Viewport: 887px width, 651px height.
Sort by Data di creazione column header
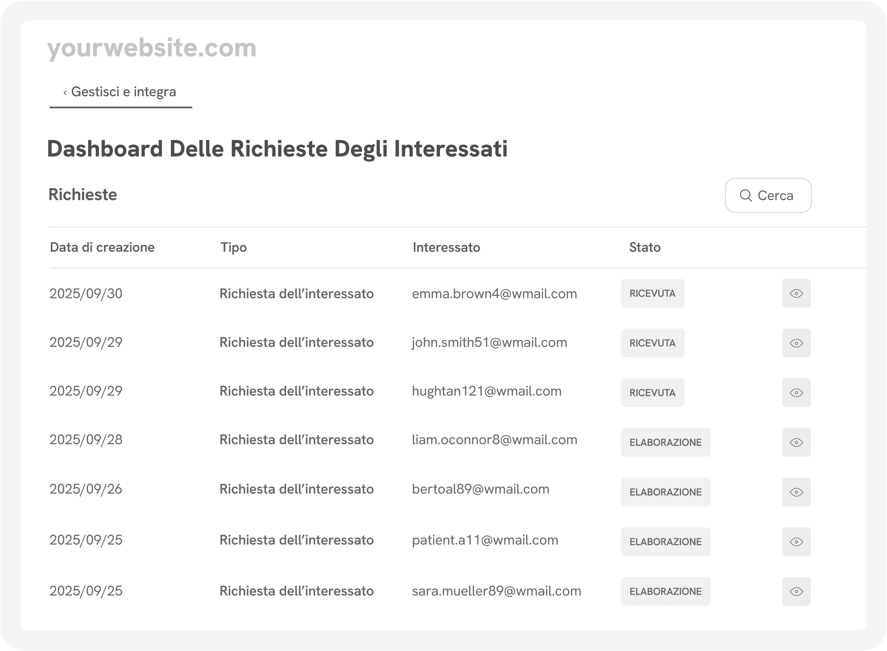(102, 247)
